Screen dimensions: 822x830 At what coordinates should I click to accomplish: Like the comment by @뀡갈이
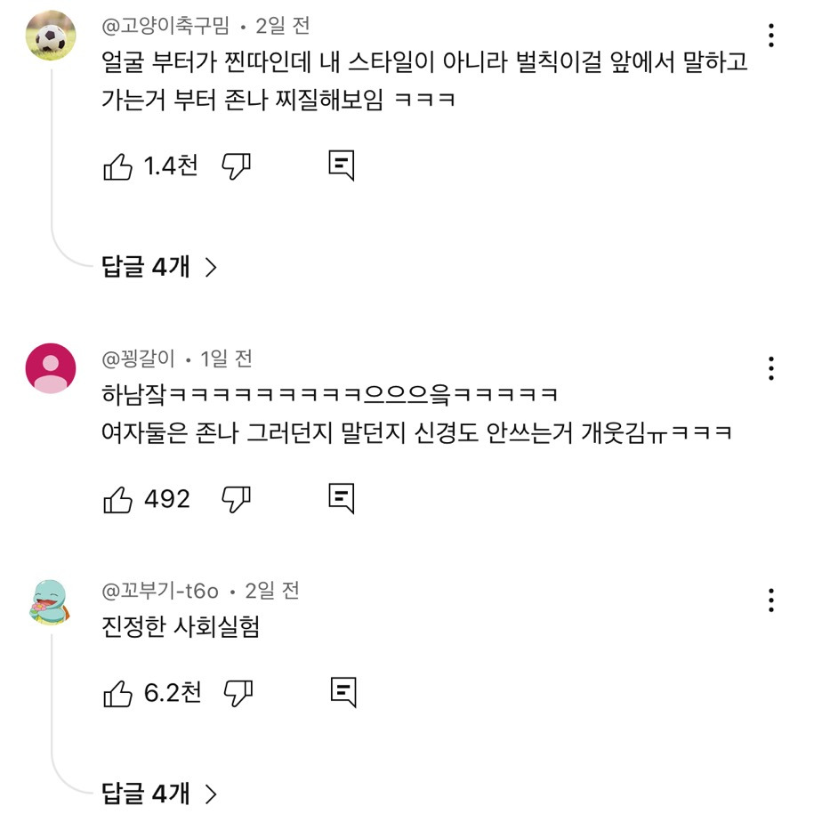[118, 499]
